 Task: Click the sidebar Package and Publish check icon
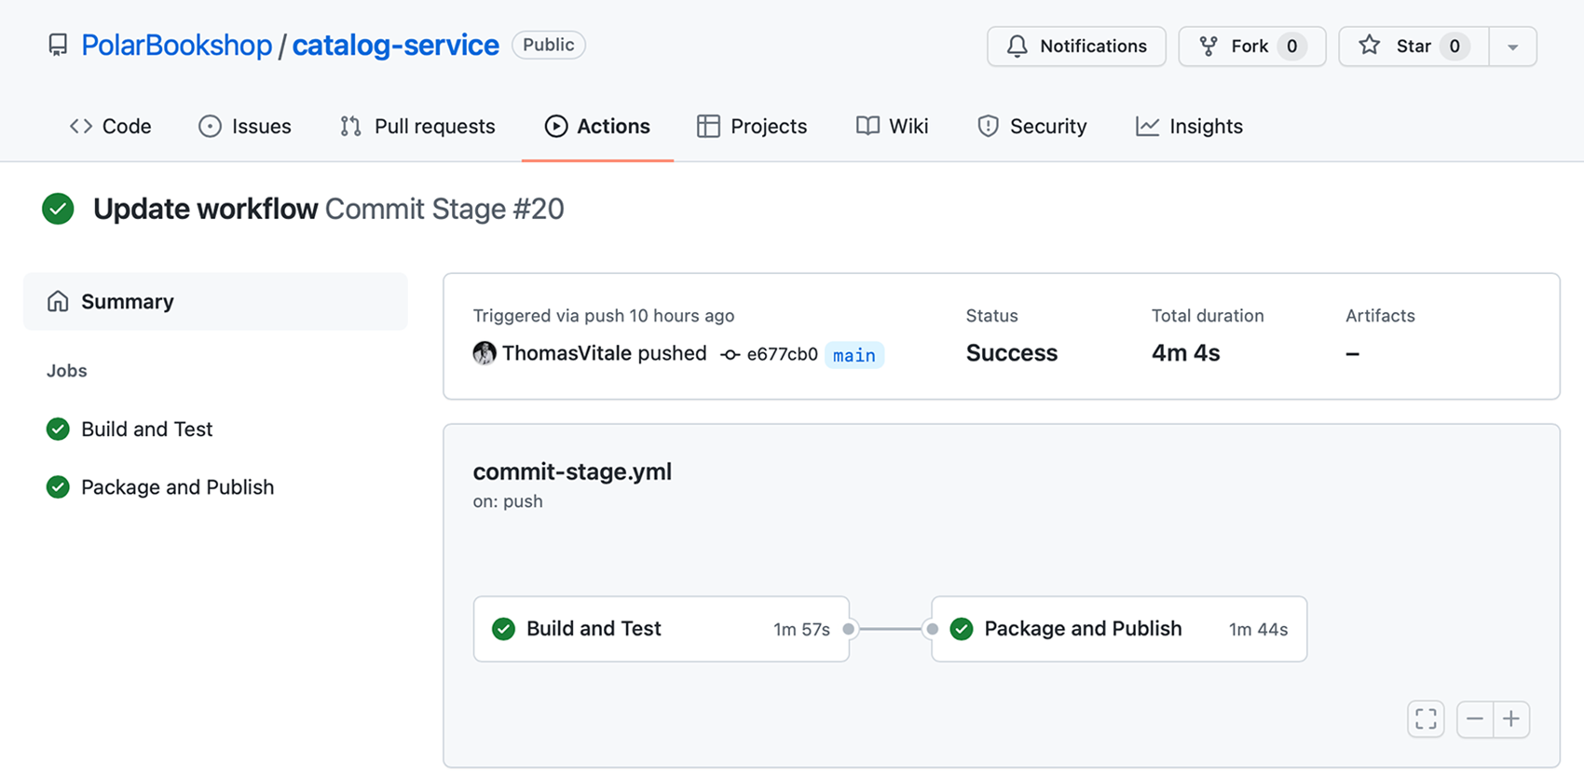pyautogui.click(x=58, y=486)
